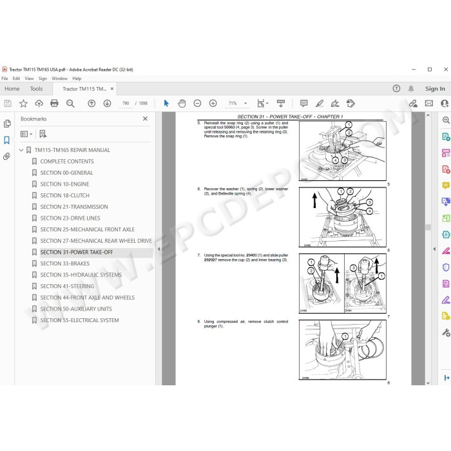This screenshot has width=451, height=451.
Task: Open the File menu
Action: click(5, 78)
